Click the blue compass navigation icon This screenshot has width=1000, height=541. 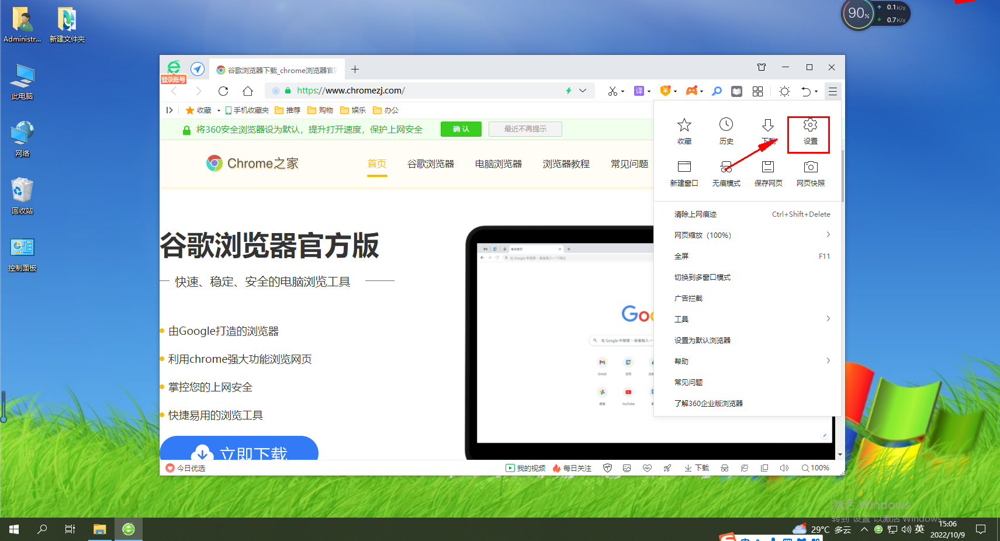[198, 69]
